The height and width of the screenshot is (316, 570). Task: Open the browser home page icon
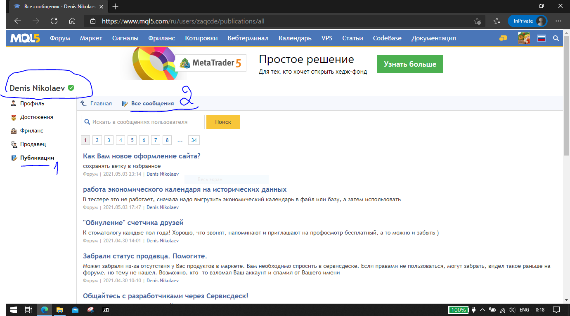pyautogui.click(x=72, y=21)
